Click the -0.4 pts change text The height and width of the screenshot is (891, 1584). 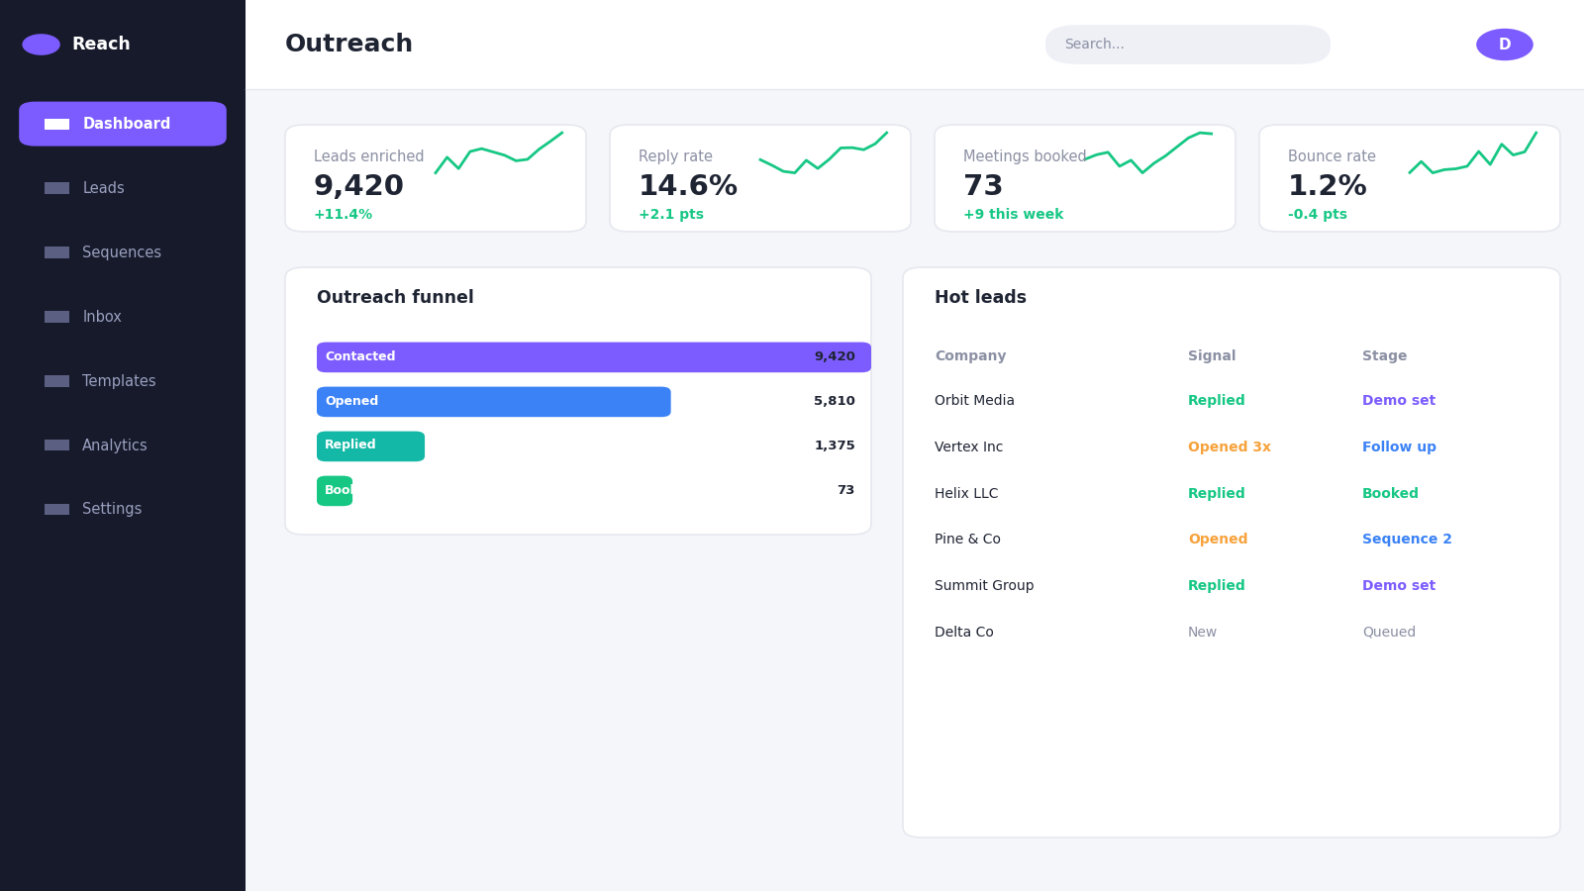(x=1318, y=214)
